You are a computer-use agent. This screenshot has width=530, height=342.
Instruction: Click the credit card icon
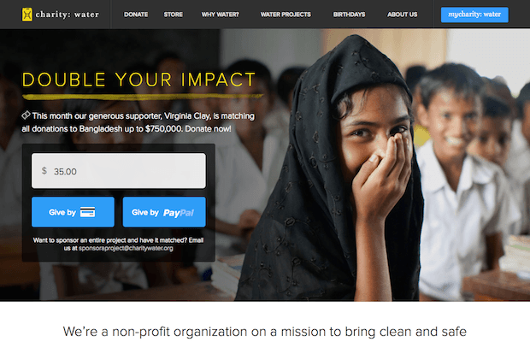coord(87,212)
